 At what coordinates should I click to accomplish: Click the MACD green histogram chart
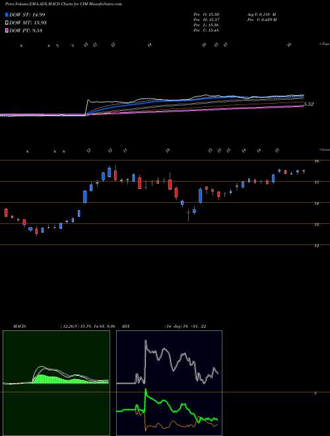pos(56,383)
